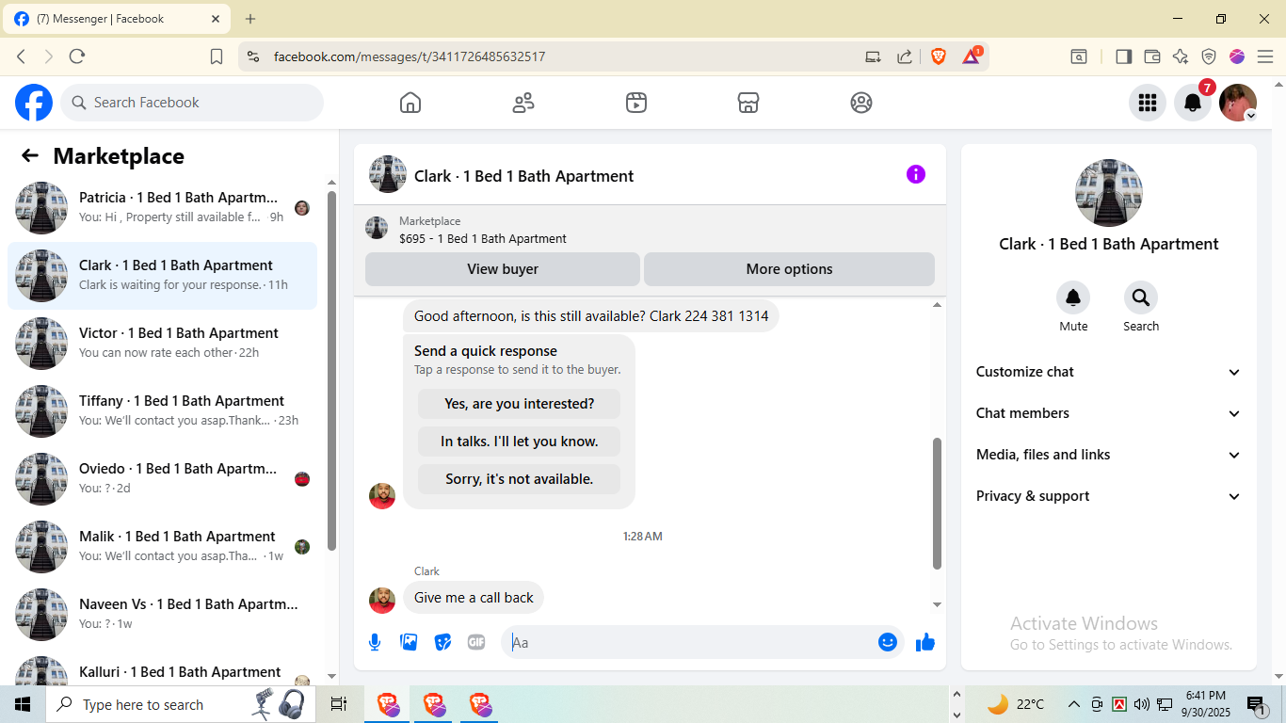The height and width of the screenshot is (723, 1286).
Task: Open Patricia's 1 Bed 1 Bath Apartment chat
Action: click(162, 208)
